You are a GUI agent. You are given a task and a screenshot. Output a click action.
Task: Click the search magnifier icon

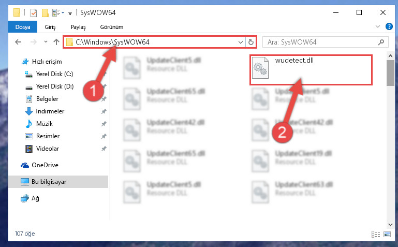(x=381, y=42)
